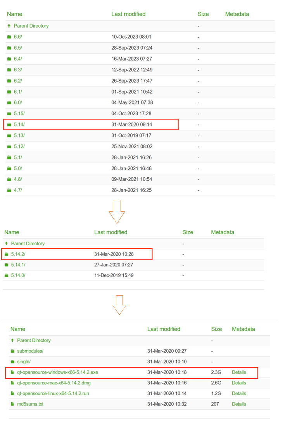Click folder icon next to 5.14.1/
Image resolution: width=297 pixels, height=424 pixels.
[x=7, y=265]
